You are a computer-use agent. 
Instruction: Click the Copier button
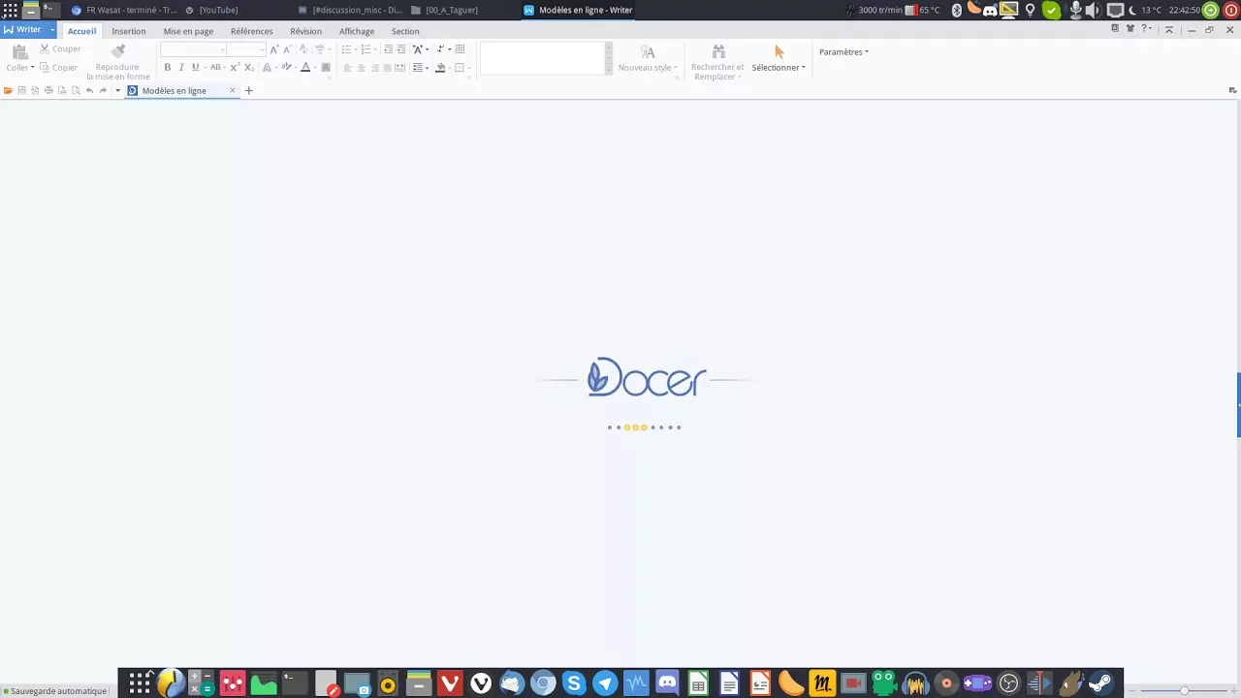[x=58, y=68]
